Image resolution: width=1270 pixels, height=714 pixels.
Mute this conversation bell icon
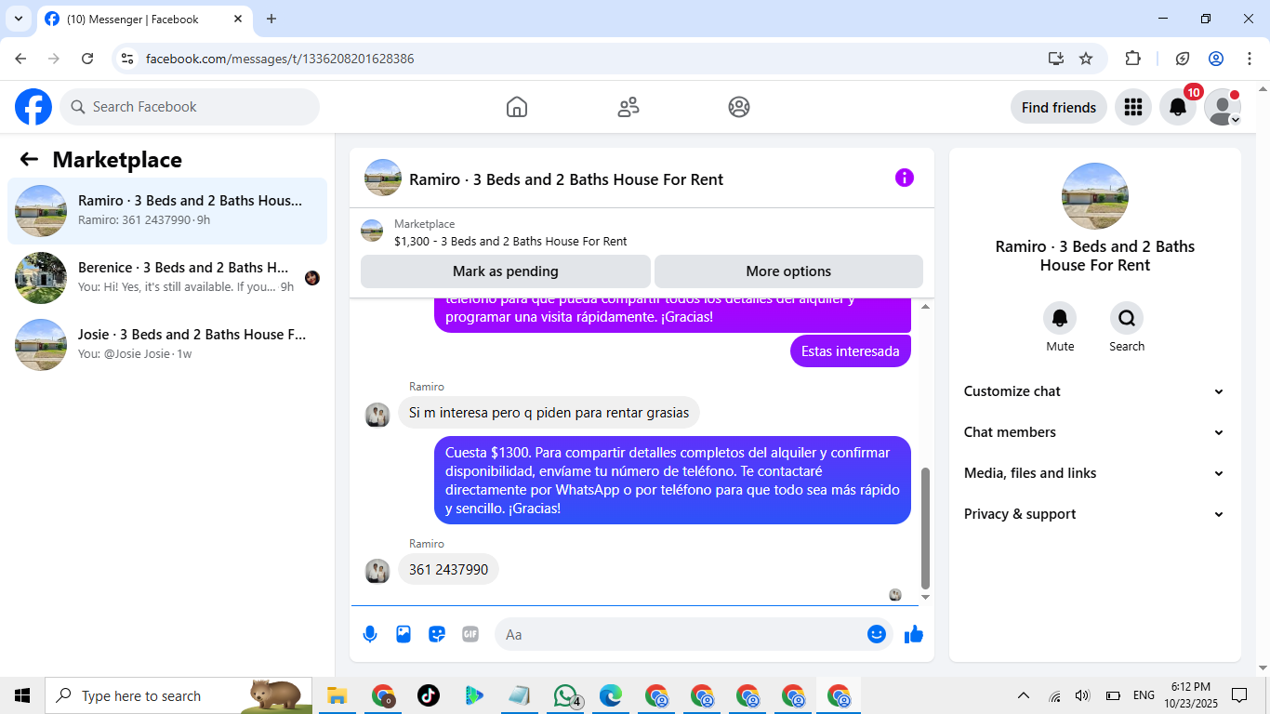pos(1060,319)
